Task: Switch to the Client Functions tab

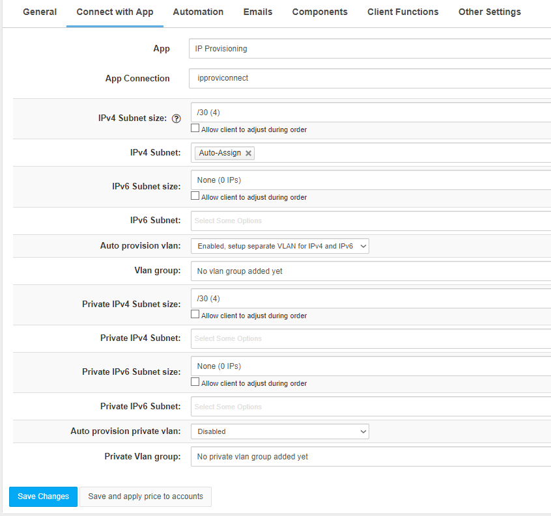Action: (403, 12)
